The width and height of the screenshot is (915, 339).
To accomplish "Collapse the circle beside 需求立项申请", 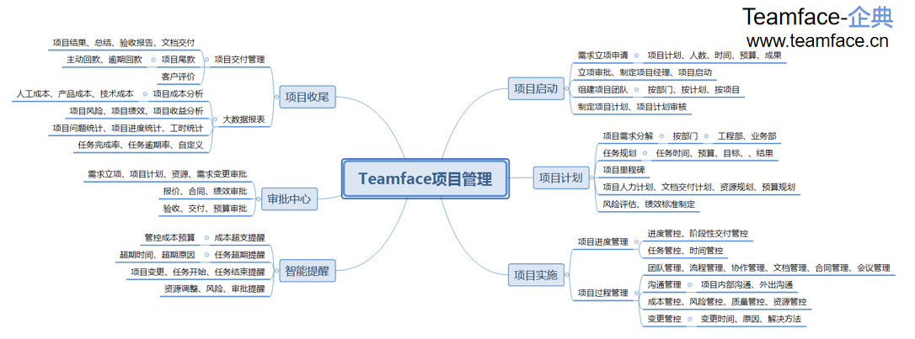I will (x=636, y=56).
